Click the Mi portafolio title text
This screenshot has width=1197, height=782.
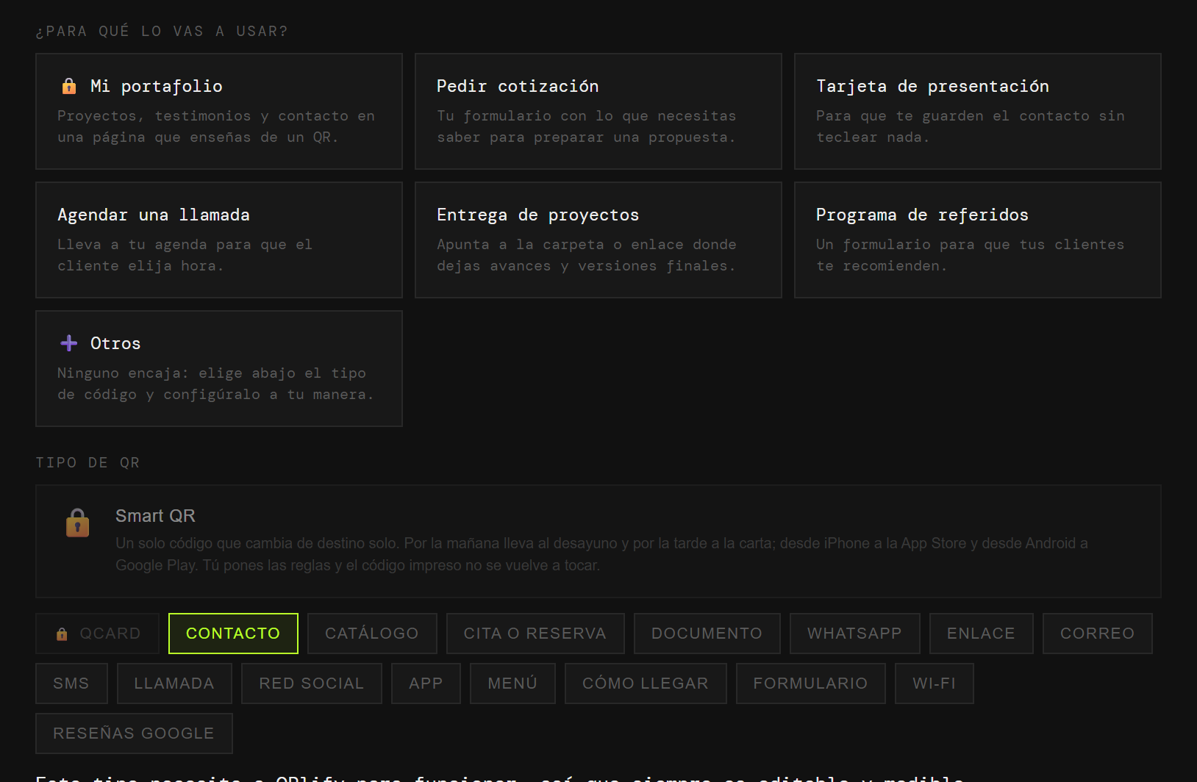[x=157, y=86]
